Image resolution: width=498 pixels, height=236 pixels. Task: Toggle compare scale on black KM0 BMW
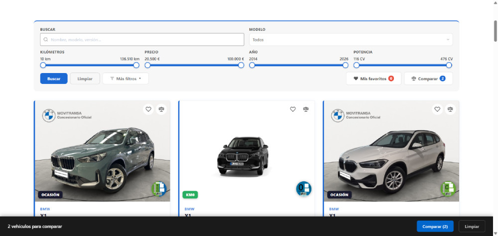coord(306,109)
